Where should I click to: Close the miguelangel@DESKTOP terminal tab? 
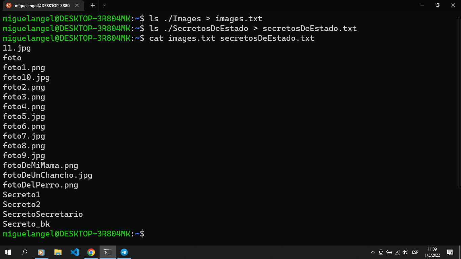click(x=78, y=5)
